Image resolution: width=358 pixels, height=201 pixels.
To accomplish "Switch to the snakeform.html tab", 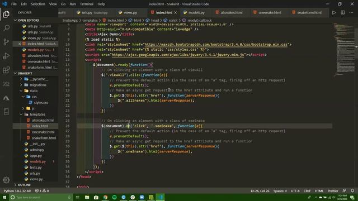I will [x=309, y=12].
